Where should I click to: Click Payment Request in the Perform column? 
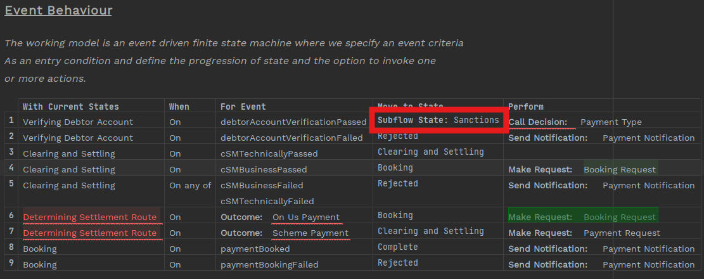click(x=615, y=233)
